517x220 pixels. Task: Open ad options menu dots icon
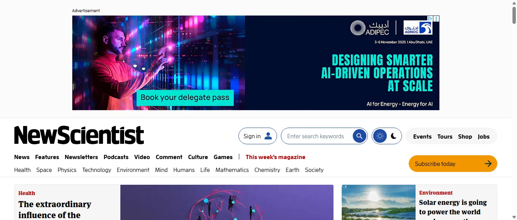(x=436, y=19)
